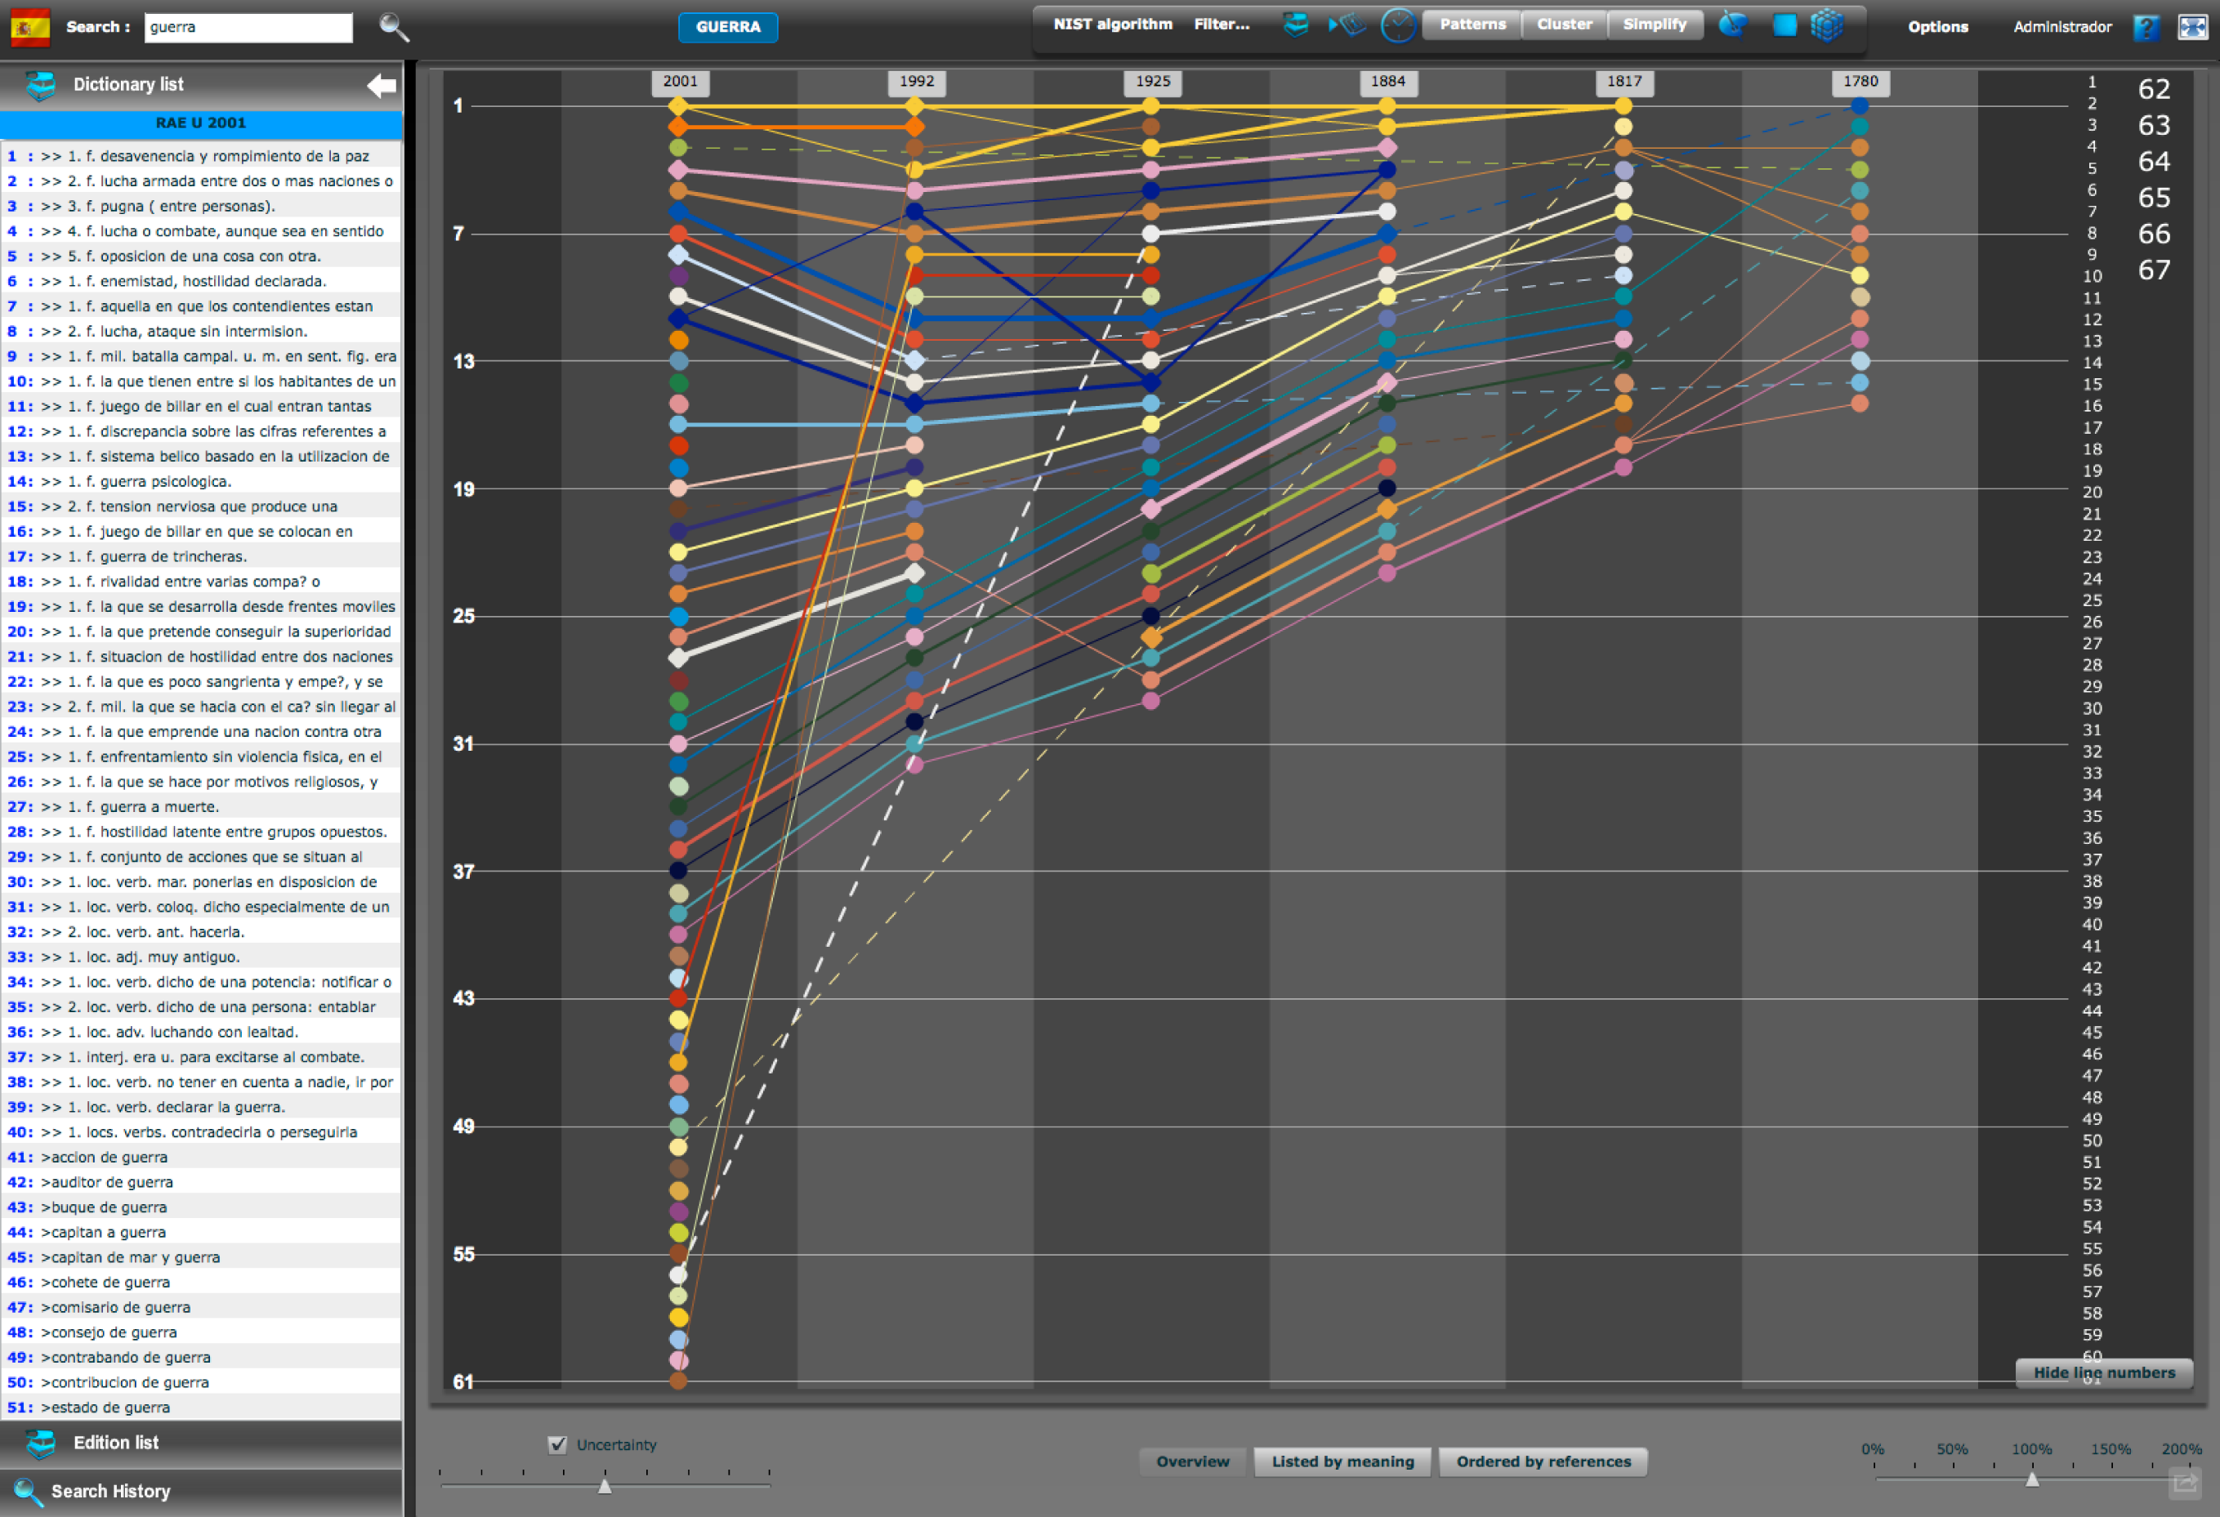The width and height of the screenshot is (2220, 1517).
Task: Expand the Search History section
Action: (112, 1491)
